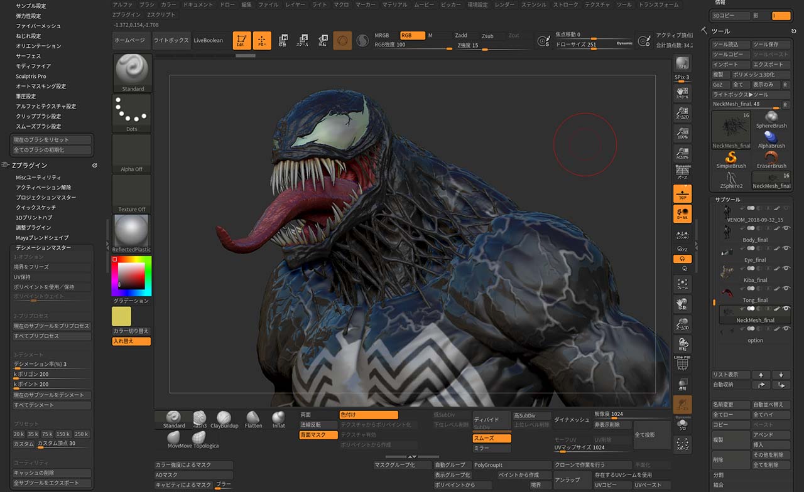
Task: Toggle visibility eye of Kiba_final subtool
Action: (786, 268)
